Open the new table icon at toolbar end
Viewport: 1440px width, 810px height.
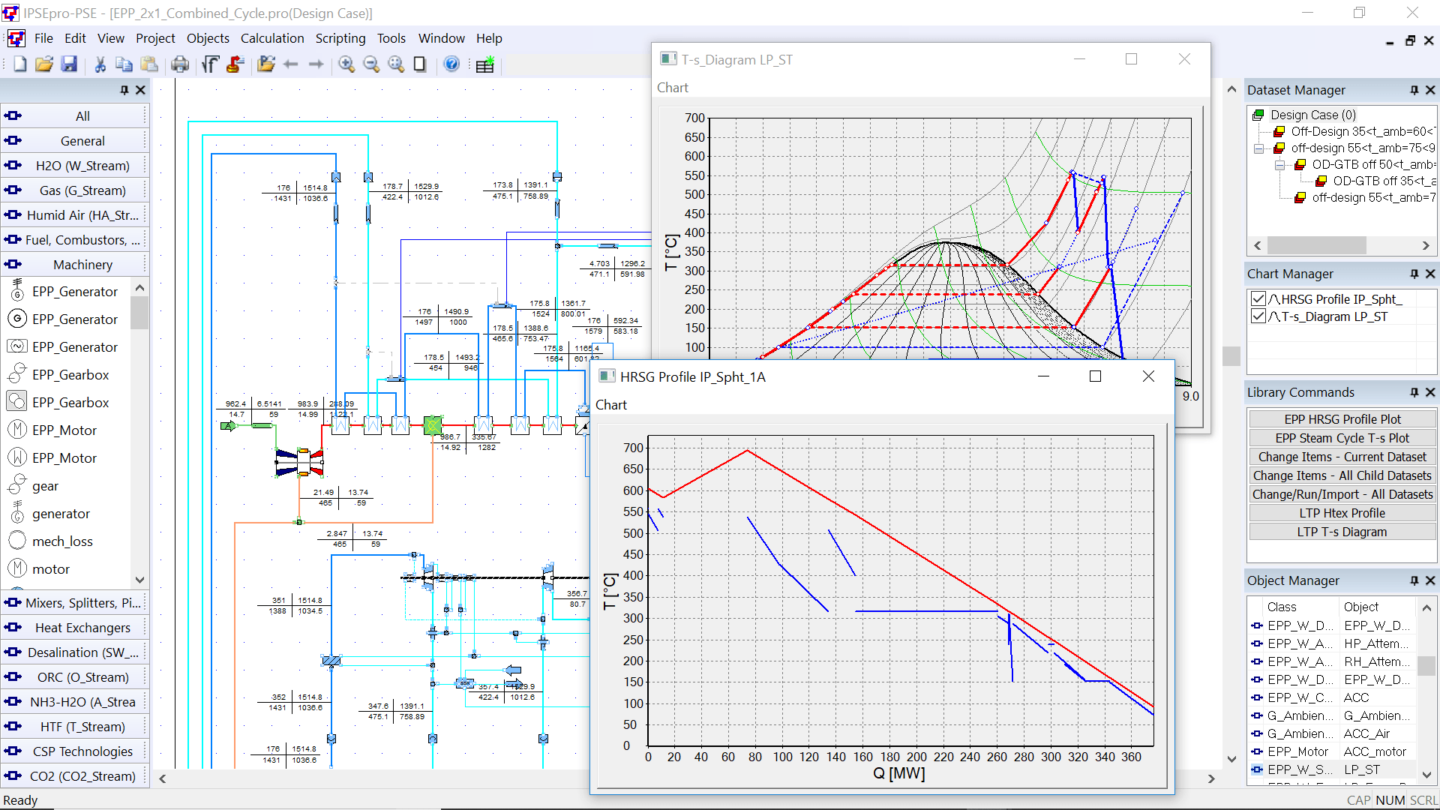pyautogui.click(x=484, y=65)
